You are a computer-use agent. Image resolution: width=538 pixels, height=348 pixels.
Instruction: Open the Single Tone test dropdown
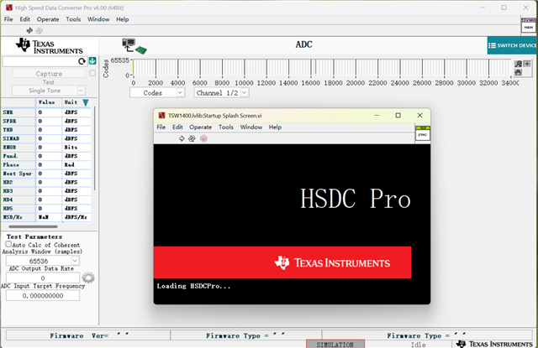(x=49, y=91)
